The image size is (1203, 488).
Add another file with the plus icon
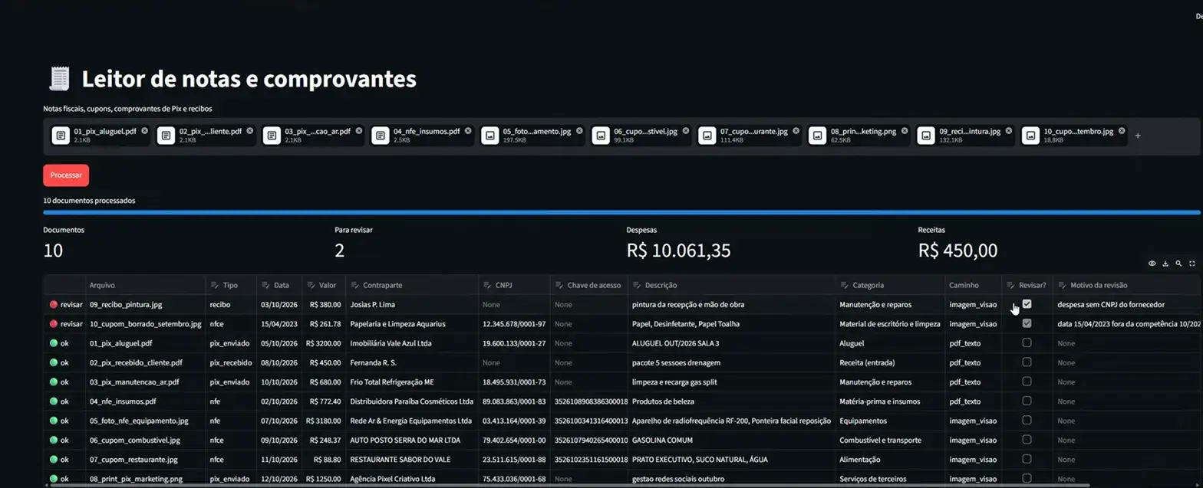[x=1138, y=136]
